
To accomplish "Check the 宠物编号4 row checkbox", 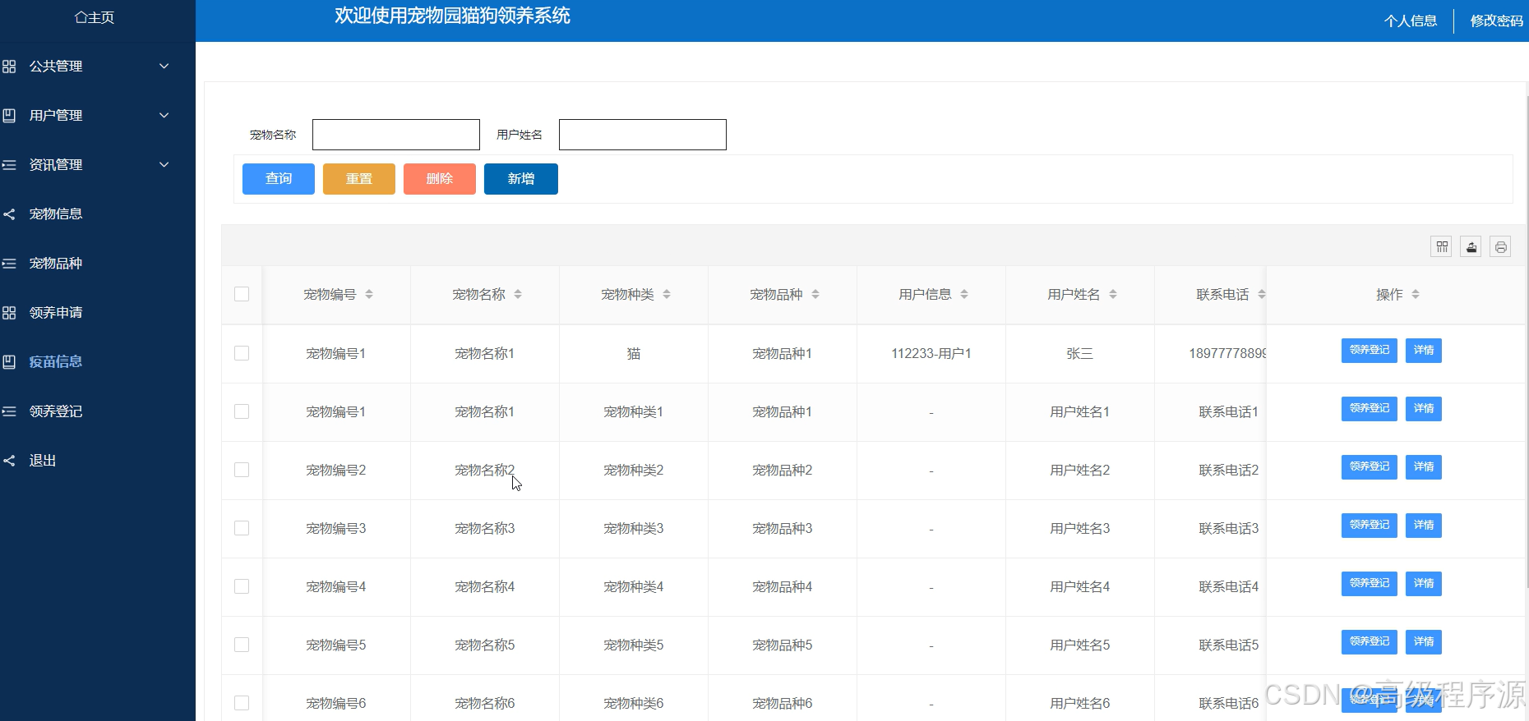I will coord(242,586).
